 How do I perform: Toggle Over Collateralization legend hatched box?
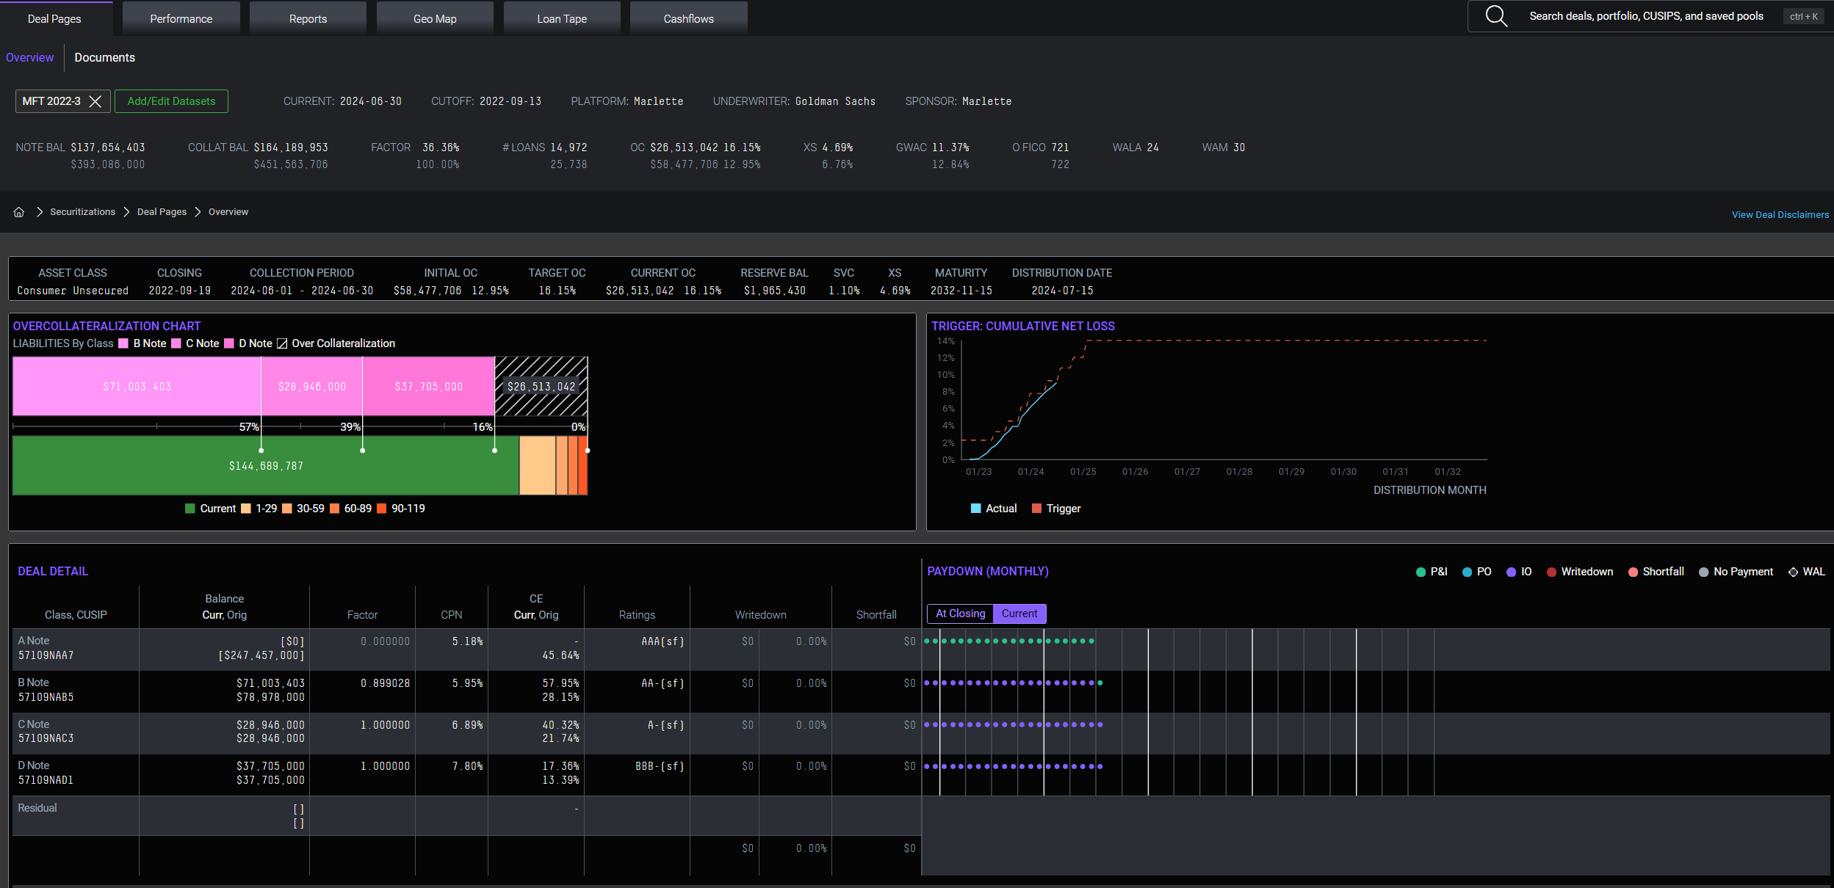pyautogui.click(x=282, y=343)
